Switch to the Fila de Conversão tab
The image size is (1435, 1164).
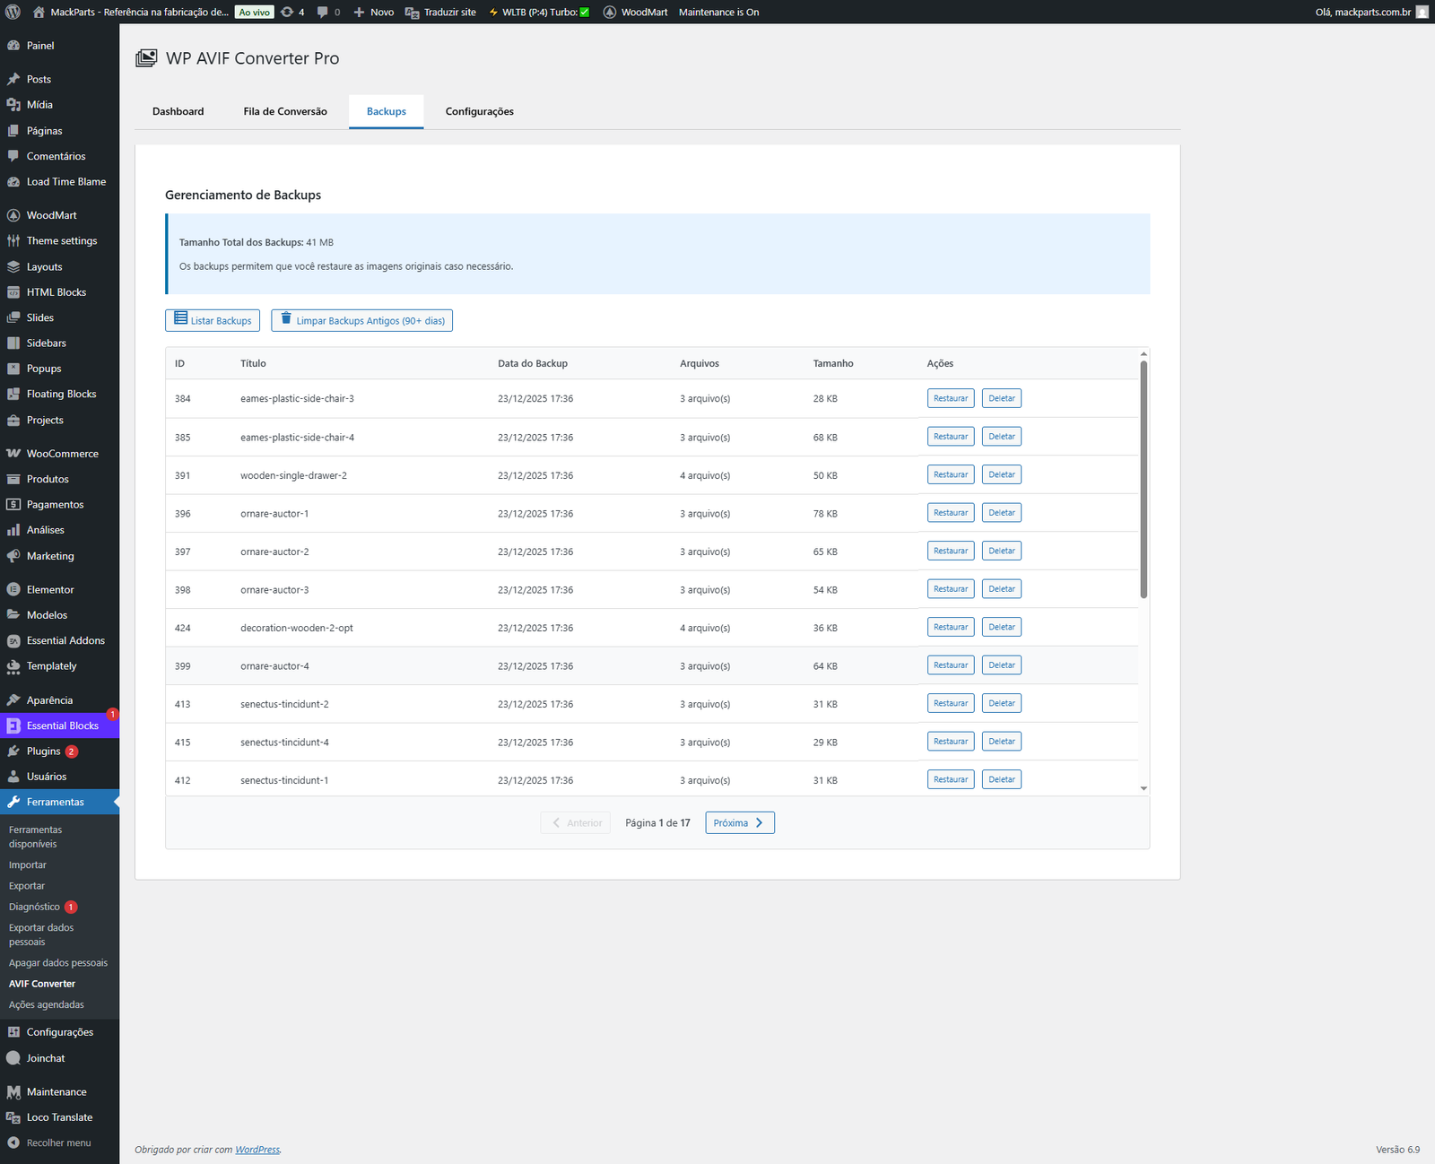point(285,111)
